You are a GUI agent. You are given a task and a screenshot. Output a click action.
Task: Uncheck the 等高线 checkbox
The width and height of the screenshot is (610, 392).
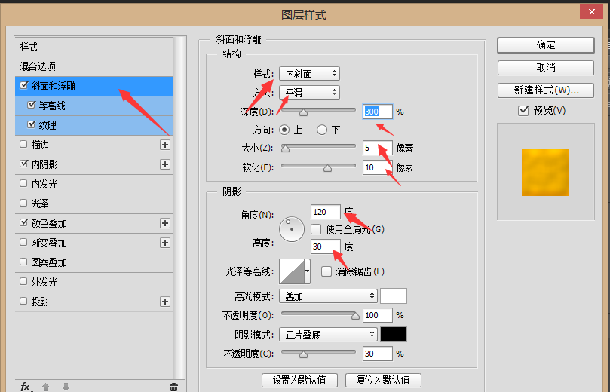pos(32,105)
